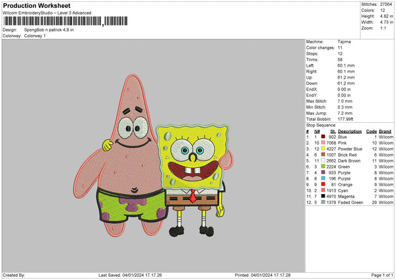Click the Trims value 58
The image size is (396, 280).
[340, 59]
